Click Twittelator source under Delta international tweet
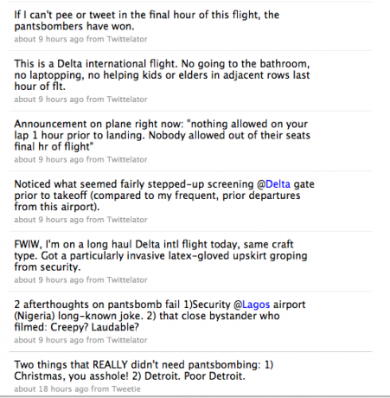This screenshot has height=398, width=390. point(127,99)
